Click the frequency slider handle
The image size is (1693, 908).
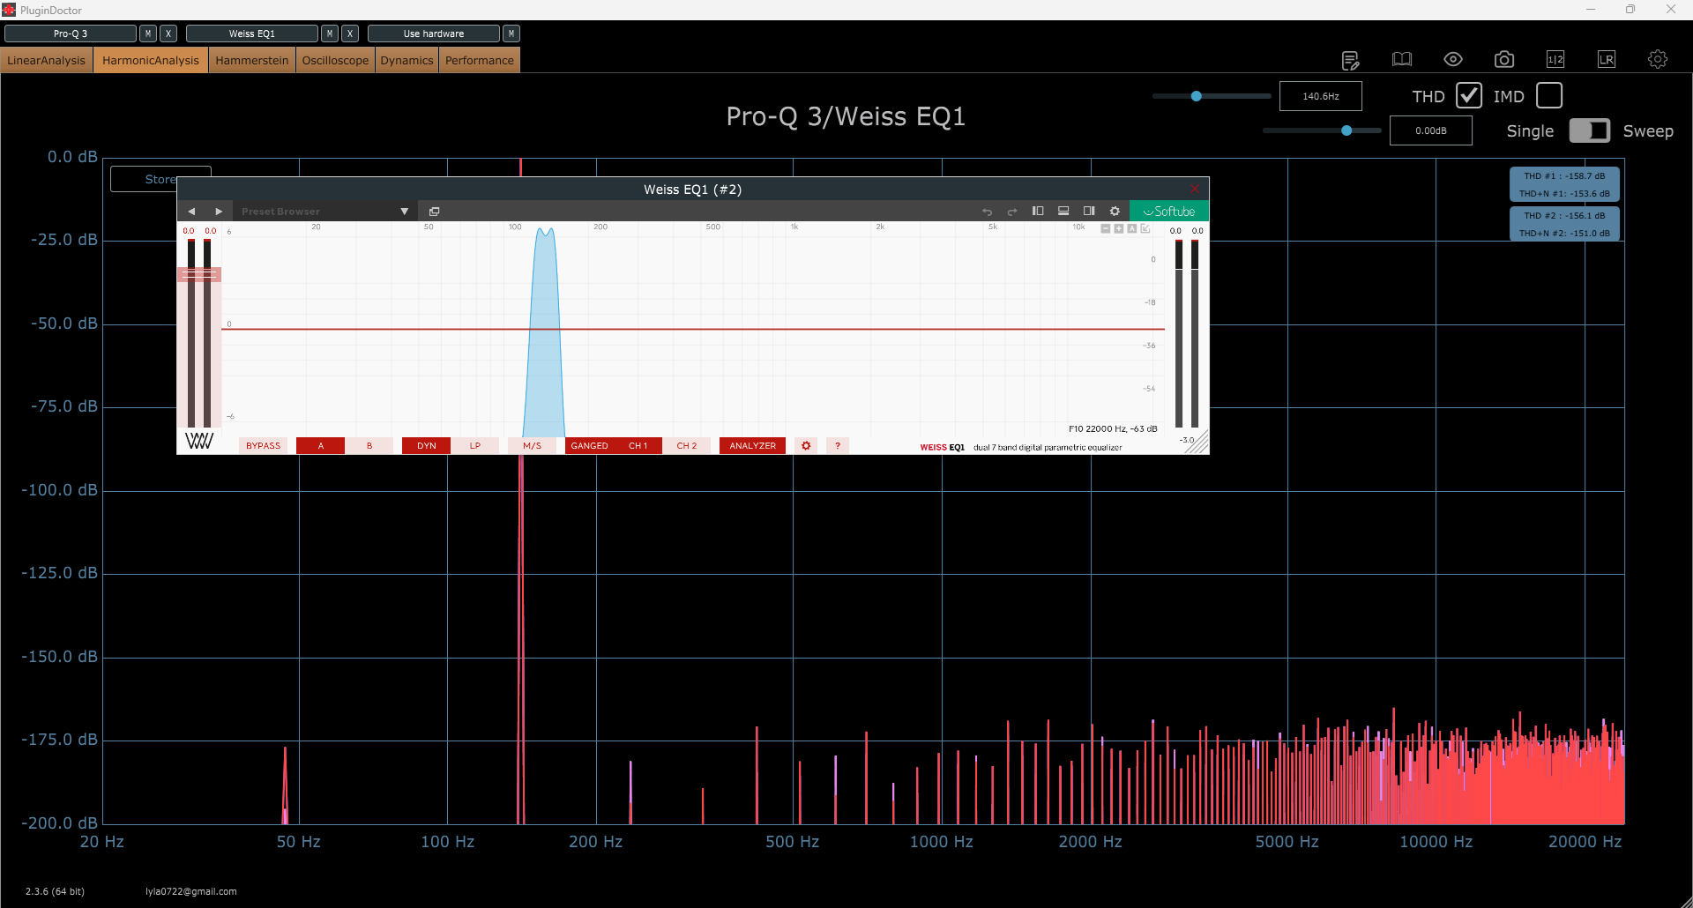tap(1197, 96)
